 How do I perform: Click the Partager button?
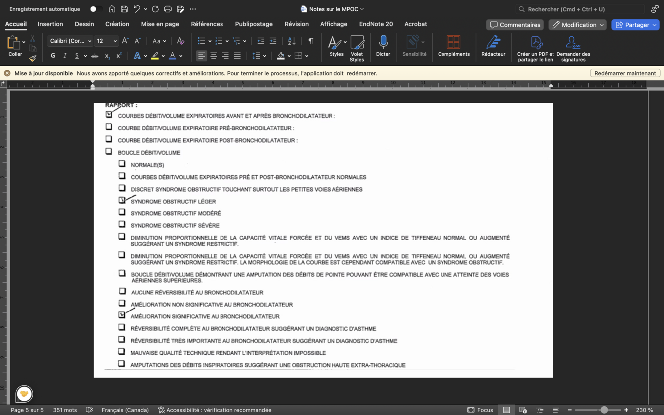pyautogui.click(x=635, y=25)
